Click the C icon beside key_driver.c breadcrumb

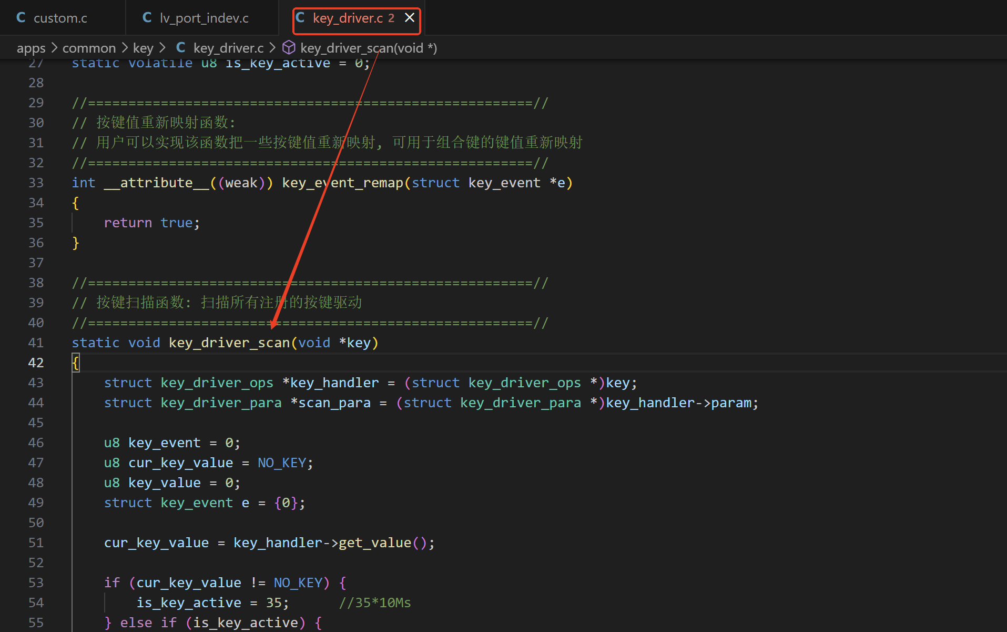(x=181, y=48)
